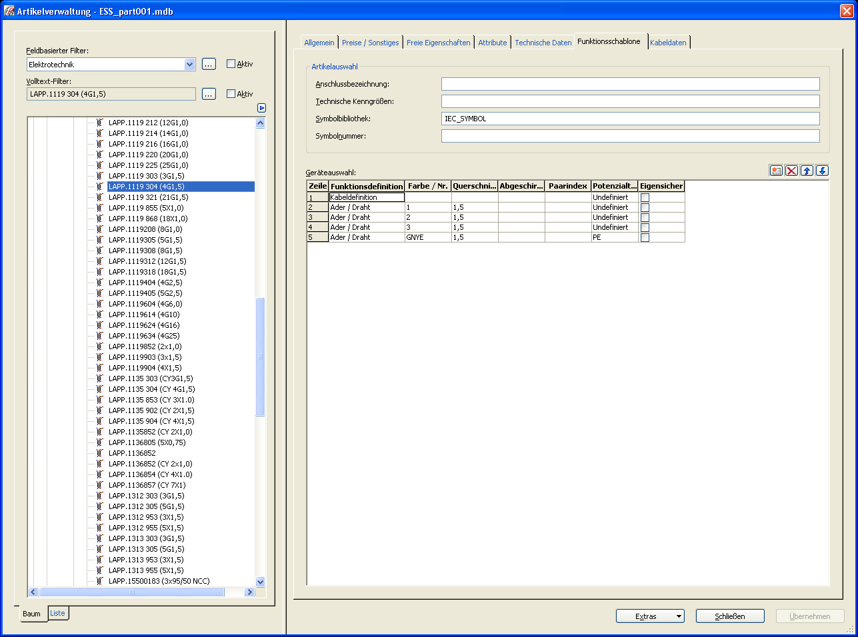Click the cable icon beside LAPP.1119 868 (18X1,0)
This screenshot has height=637, width=858.
(100, 219)
